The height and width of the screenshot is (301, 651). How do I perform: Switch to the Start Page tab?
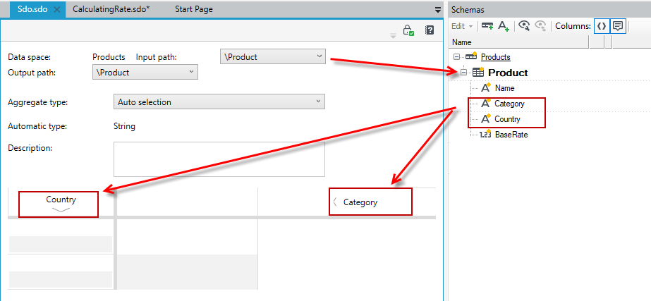tap(194, 9)
